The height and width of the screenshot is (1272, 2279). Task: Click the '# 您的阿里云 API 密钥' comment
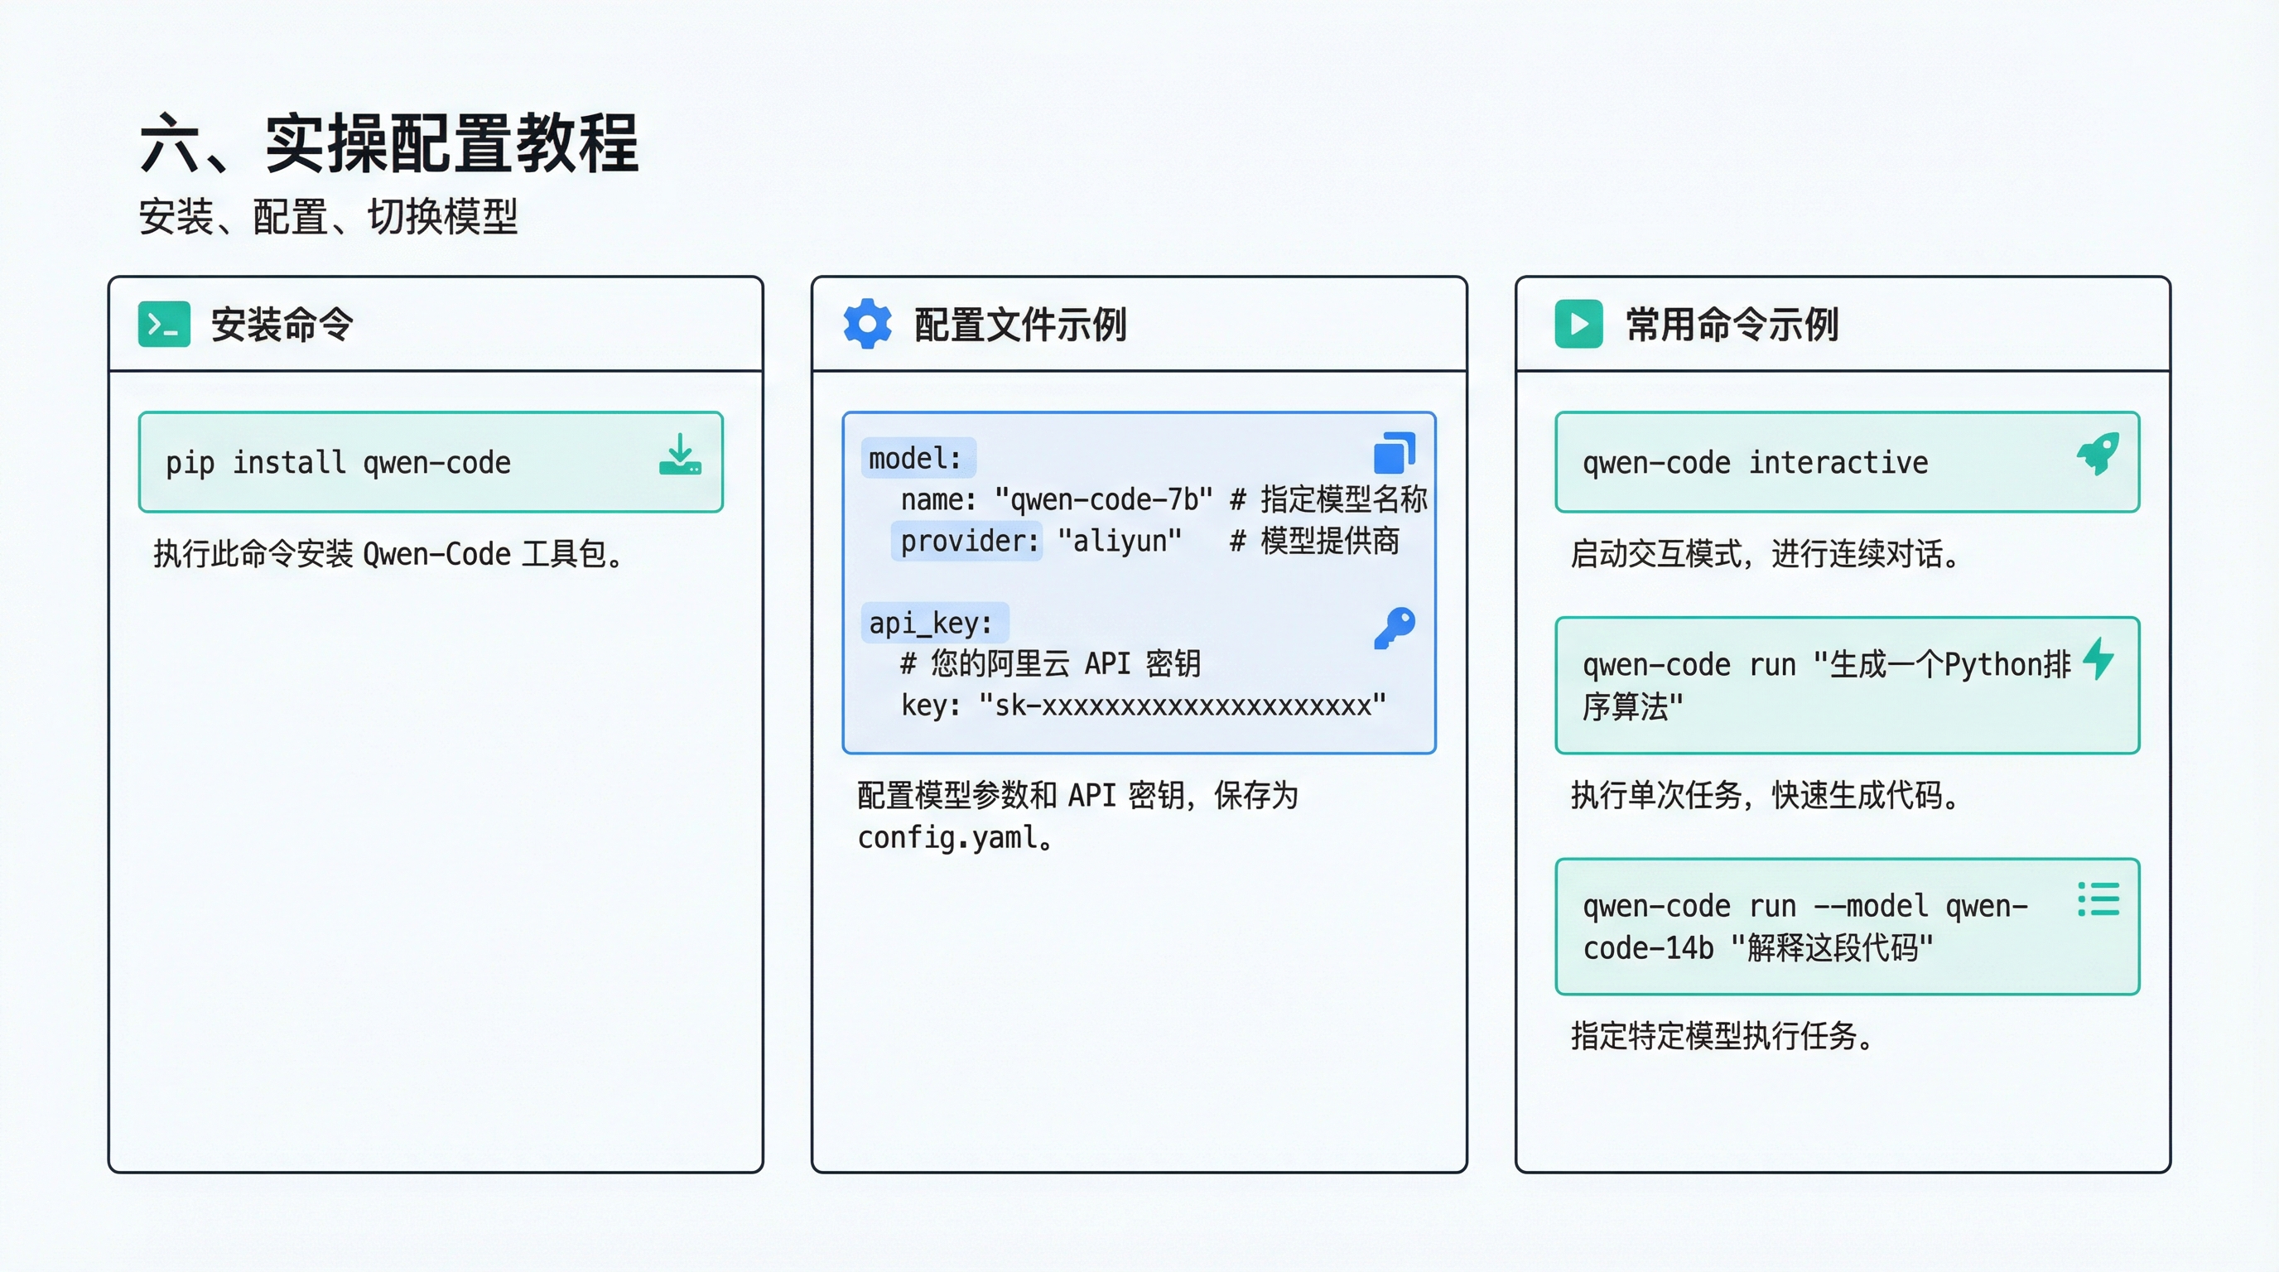click(x=1050, y=663)
